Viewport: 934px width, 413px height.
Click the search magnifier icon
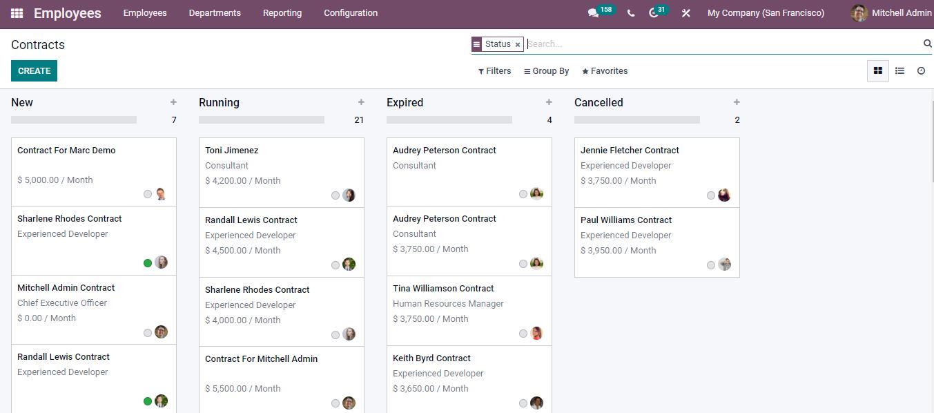[926, 43]
